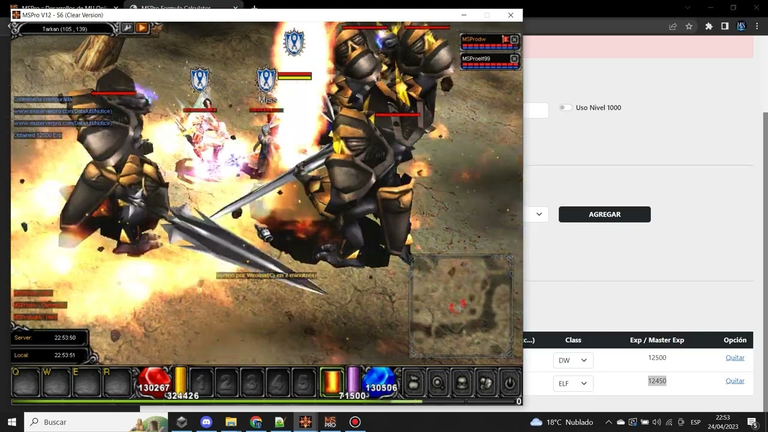Click the browser share page icon
Screen dimensions: 768x432
[673, 26]
